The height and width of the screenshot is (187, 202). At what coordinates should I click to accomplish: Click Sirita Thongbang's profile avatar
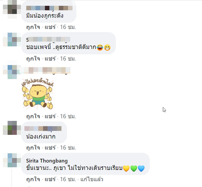point(12,160)
